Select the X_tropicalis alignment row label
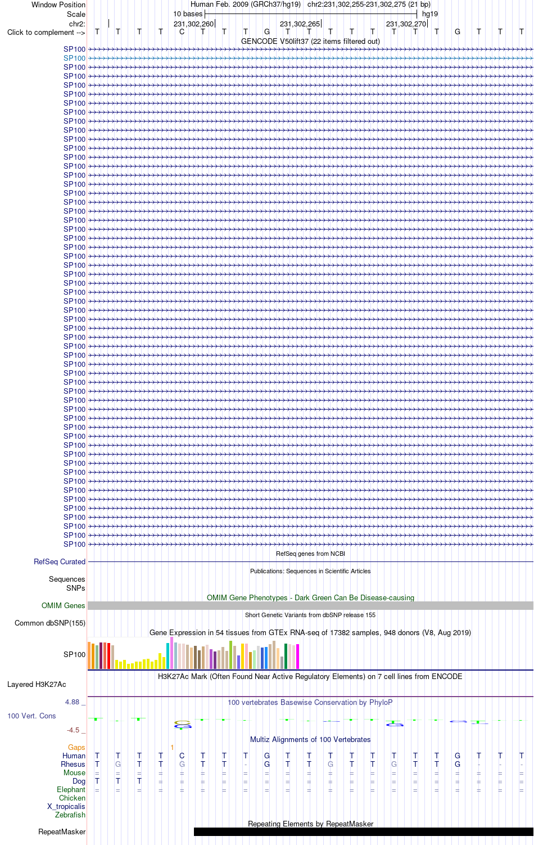 click(66, 806)
